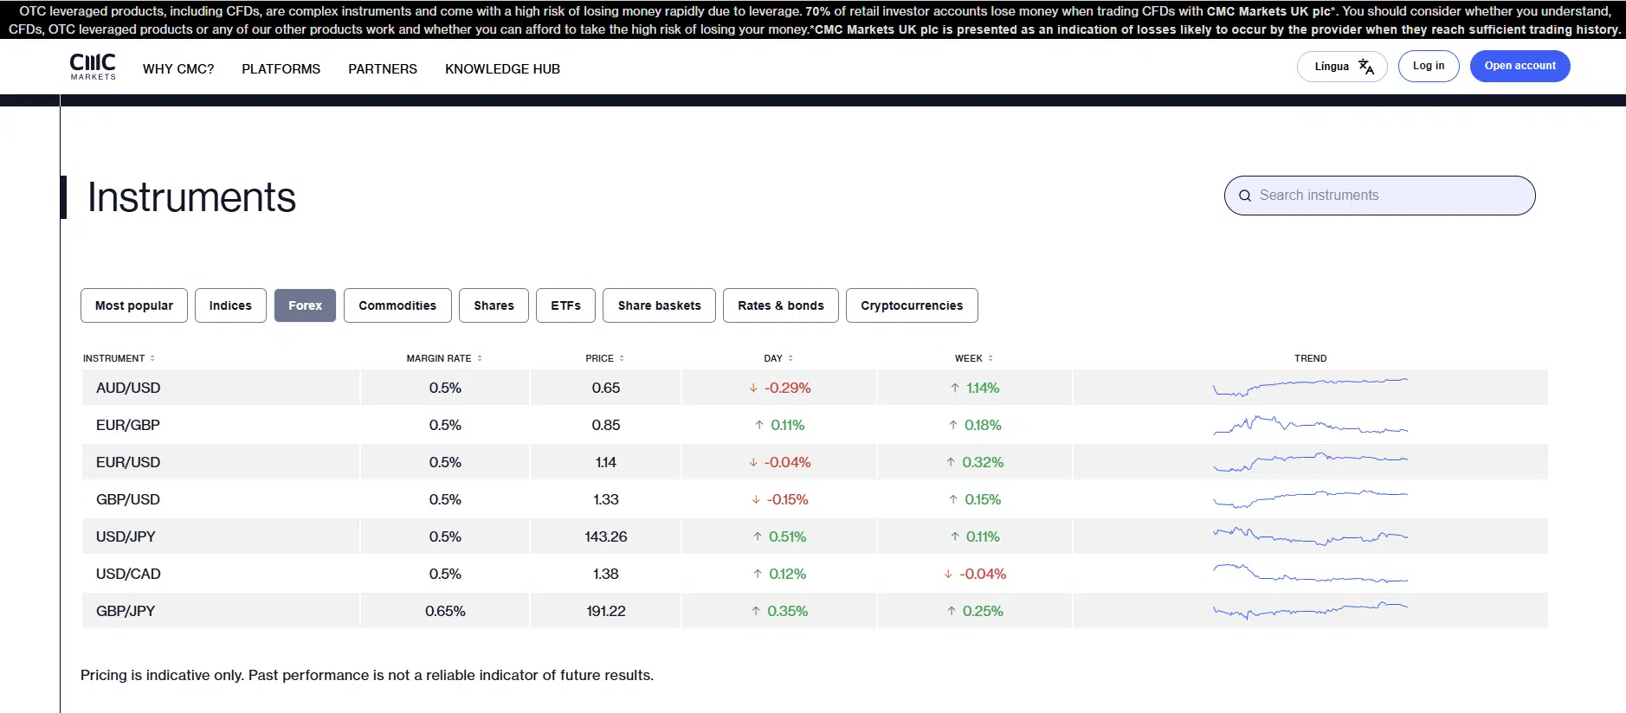Sort by Week column arrows
Image resolution: width=1626 pixels, height=713 pixels.
pyautogui.click(x=990, y=358)
